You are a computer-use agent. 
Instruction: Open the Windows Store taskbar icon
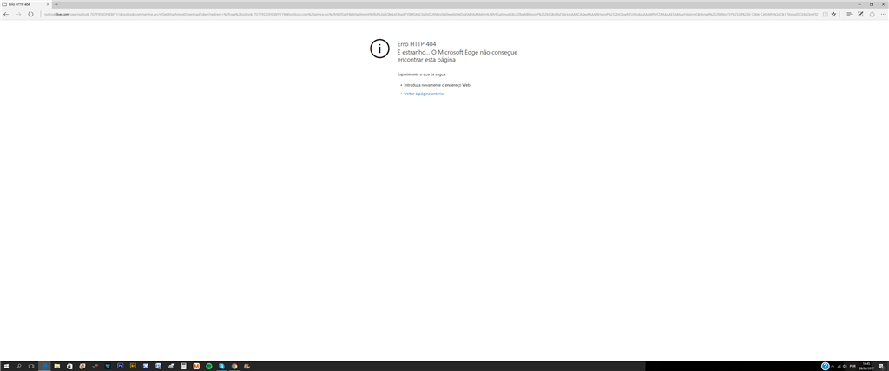click(69, 366)
